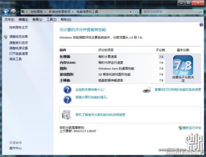Screen dimensions: 206x157
Task: Click 重新运行评估 link
Action: click(x=192, y=128)
